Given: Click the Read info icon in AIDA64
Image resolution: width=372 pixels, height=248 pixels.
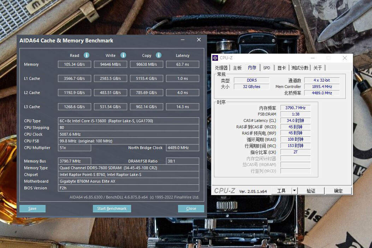Looking at the screenshot, I should [87, 55].
